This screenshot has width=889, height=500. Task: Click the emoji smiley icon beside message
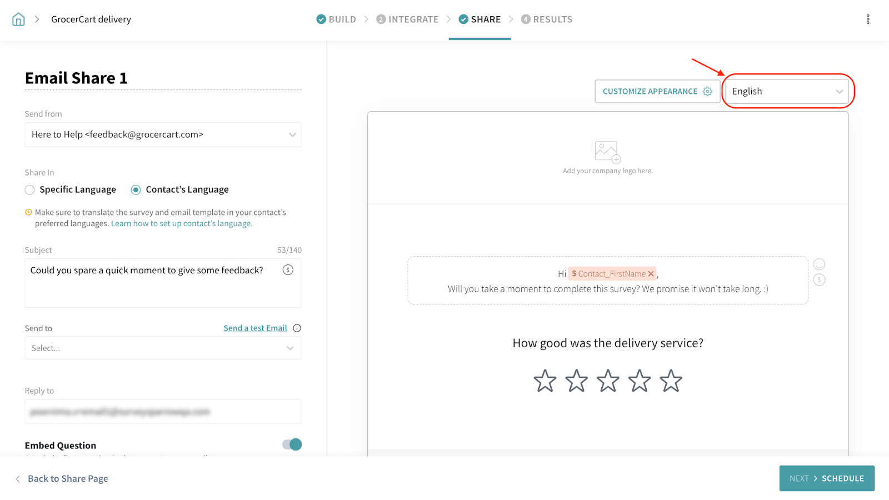coord(819,264)
